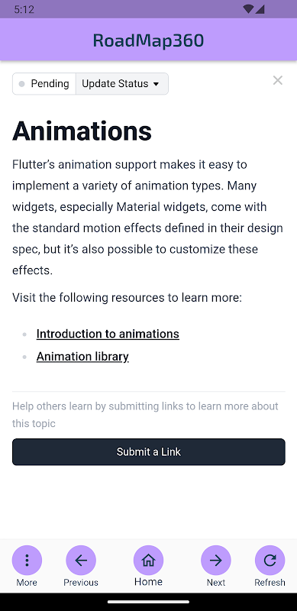Open Introduction to animations link

click(x=108, y=334)
